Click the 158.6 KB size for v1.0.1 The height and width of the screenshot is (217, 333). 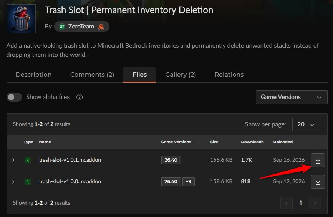(221, 160)
